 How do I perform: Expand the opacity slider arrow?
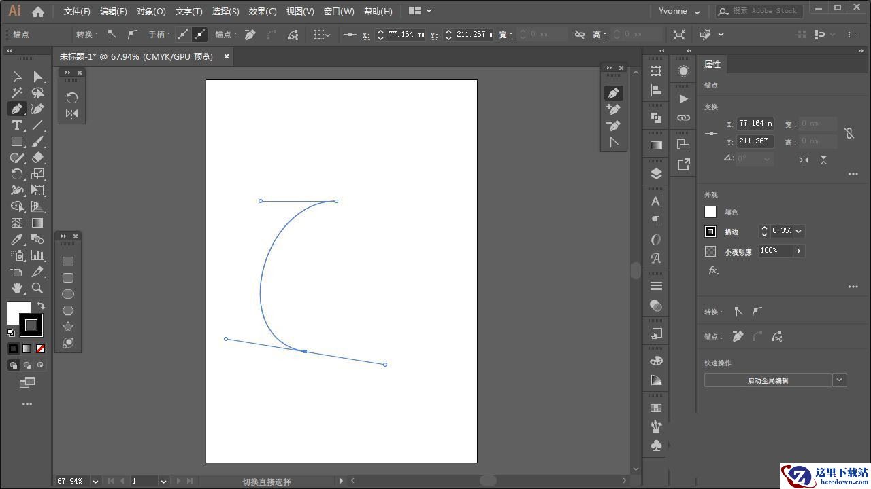pyautogui.click(x=799, y=251)
